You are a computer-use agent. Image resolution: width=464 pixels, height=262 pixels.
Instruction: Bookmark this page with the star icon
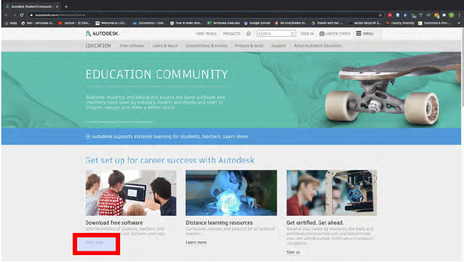point(380,15)
